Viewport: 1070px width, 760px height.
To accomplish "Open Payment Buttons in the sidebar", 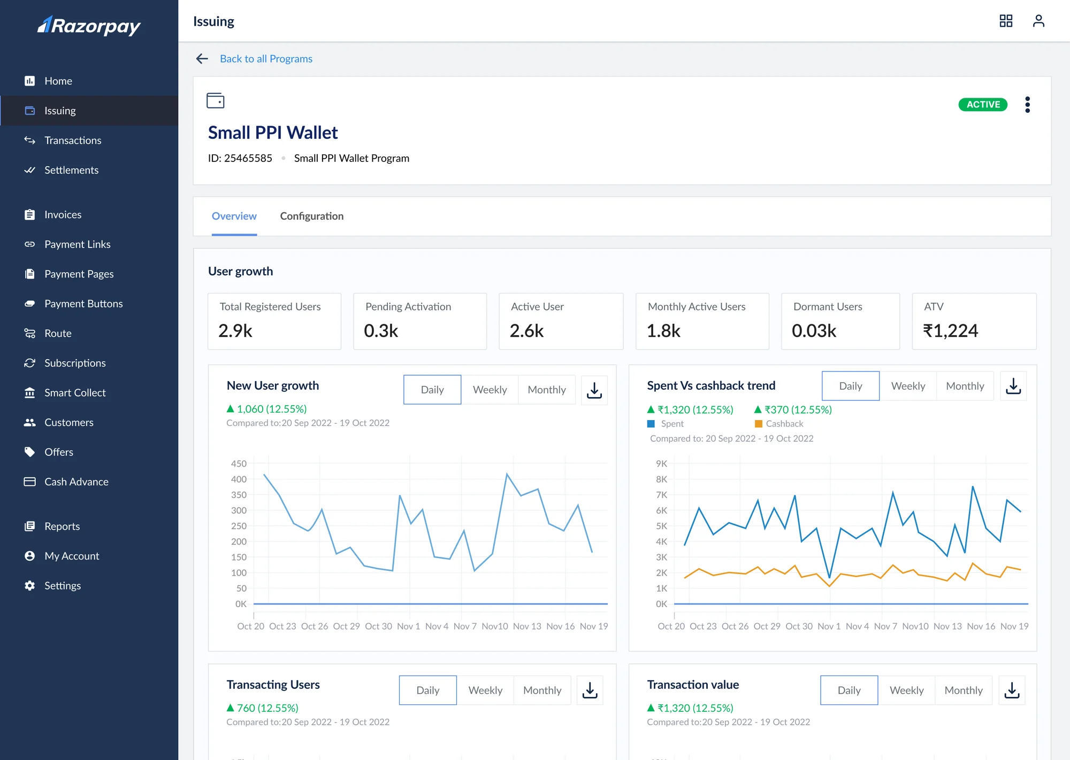I will pyautogui.click(x=89, y=304).
